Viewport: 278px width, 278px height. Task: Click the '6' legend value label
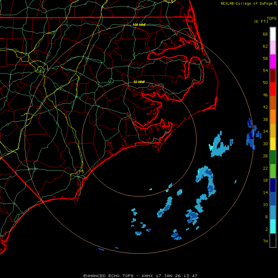267,217
